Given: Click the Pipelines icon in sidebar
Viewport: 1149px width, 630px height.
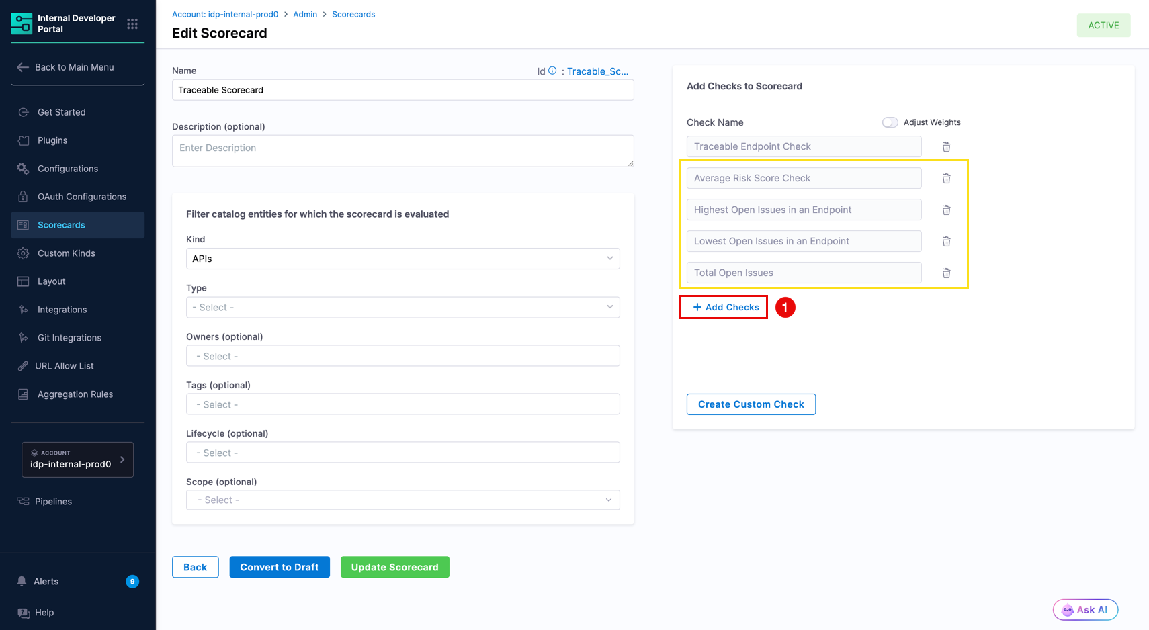Looking at the screenshot, I should 24,502.
